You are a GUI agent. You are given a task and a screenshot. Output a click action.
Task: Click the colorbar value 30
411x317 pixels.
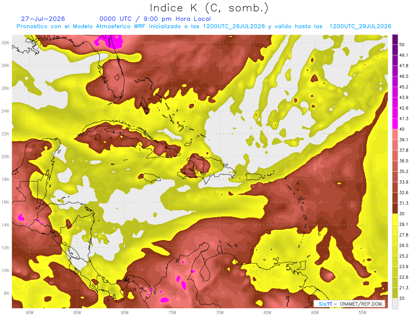coord(402,214)
